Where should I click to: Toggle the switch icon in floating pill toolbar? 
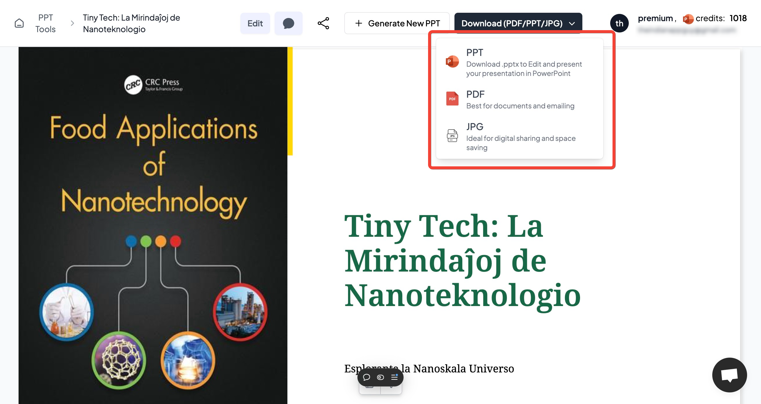[x=380, y=377]
